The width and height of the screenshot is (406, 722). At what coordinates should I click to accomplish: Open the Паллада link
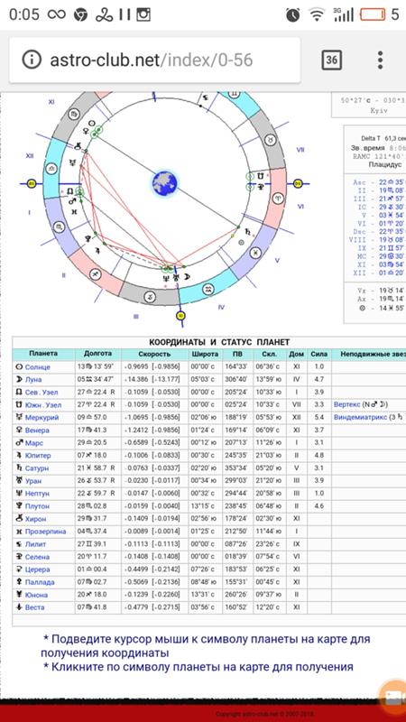point(40,582)
